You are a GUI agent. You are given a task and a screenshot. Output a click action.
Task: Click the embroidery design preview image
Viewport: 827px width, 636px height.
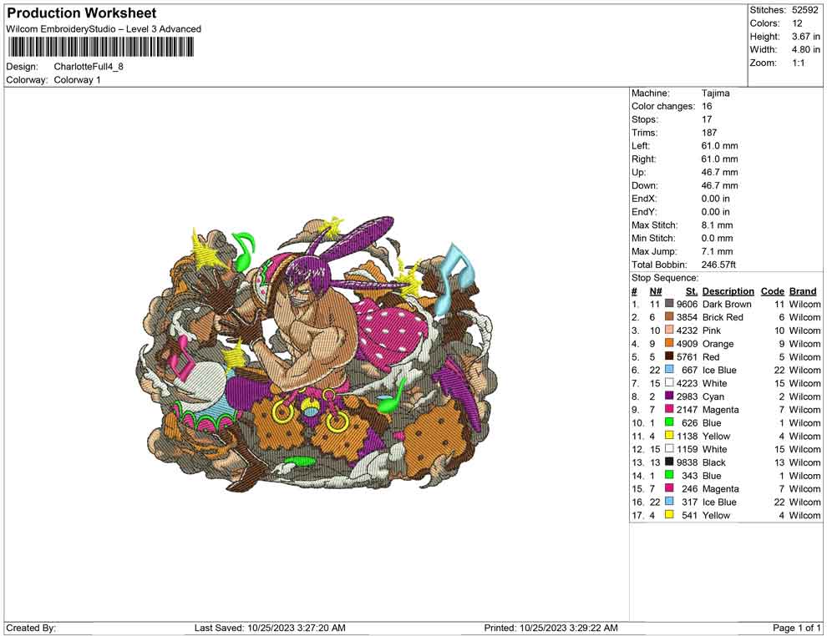pyautogui.click(x=317, y=354)
